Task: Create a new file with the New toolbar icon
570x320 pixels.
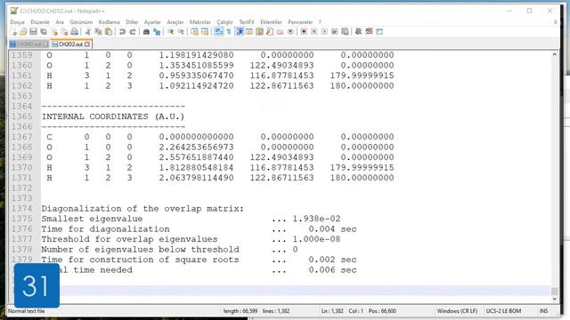Action: point(13,32)
